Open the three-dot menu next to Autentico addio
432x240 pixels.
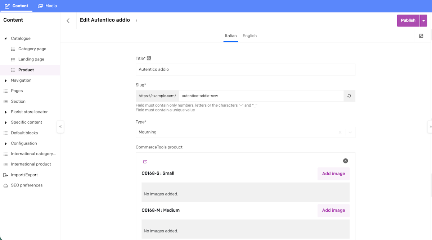pyautogui.click(x=136, y=20)
